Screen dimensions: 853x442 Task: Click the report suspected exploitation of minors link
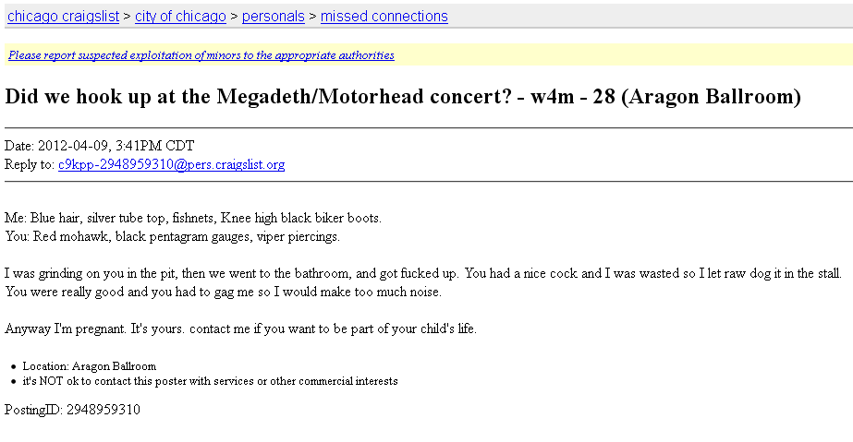pyautogui.click(x=201, y=54)
